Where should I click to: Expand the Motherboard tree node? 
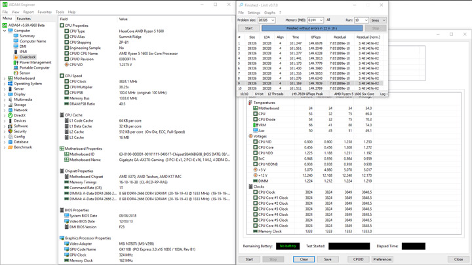click(x=5, y=78)
